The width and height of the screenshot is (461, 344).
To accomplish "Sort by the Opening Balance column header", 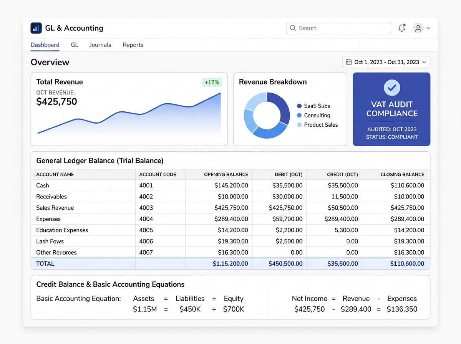I will [226, 174].
